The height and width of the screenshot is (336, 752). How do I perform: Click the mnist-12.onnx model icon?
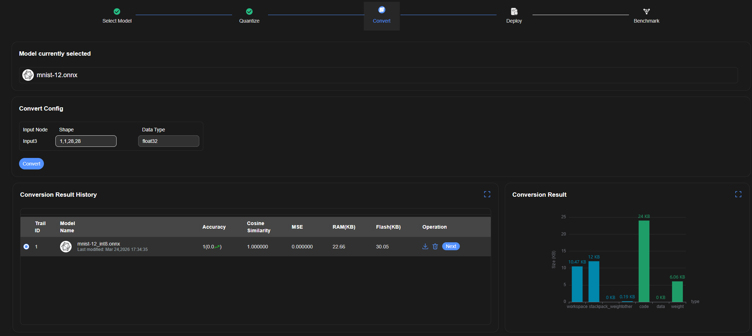tap(28, 75)
